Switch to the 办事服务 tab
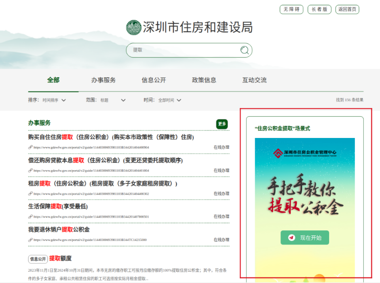 click(x=103, y=80)
